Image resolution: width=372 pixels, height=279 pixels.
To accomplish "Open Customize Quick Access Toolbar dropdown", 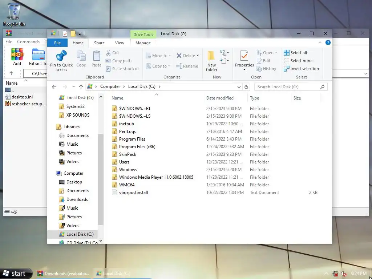I will [80, 34].
